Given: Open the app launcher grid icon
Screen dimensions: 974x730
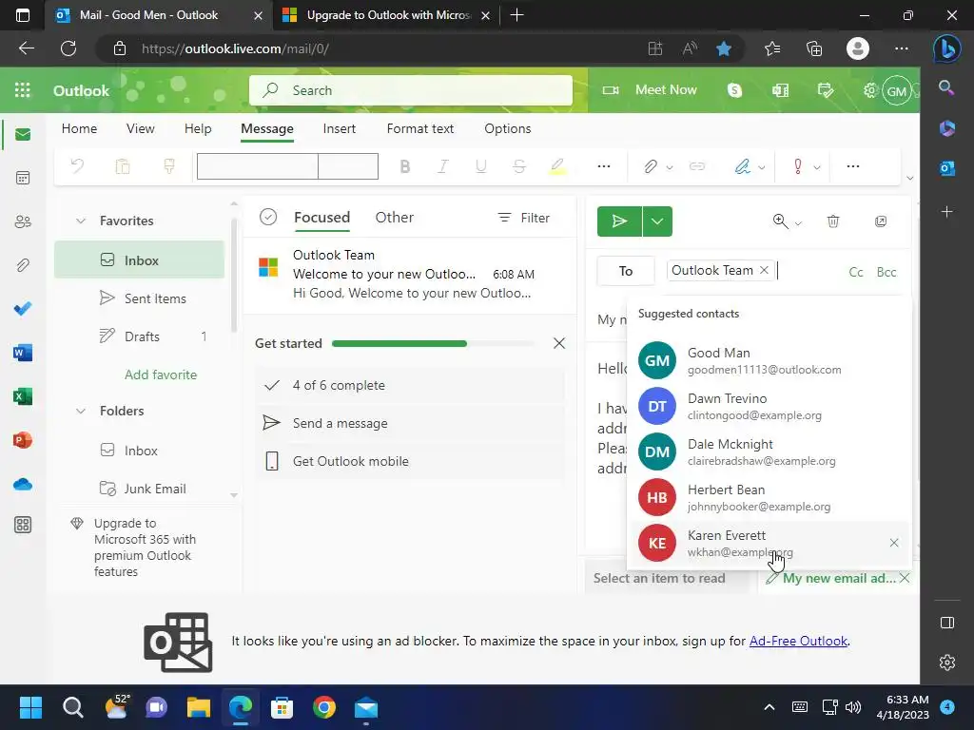Looking at the screenshot, I should (23, 90).
